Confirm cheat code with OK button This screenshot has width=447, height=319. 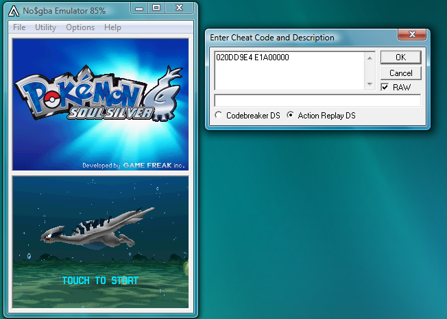tap(401, 58)
